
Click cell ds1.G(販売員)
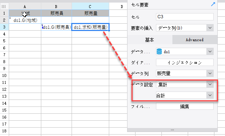coord(56,27)
